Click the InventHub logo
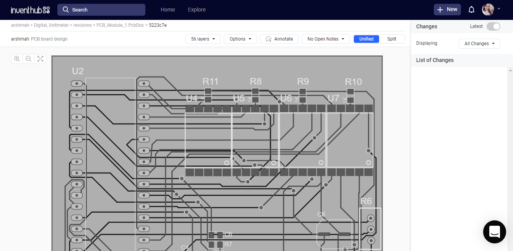Image resolution: width=513 pixels, height=251 pixels. (x=30, y=10)
